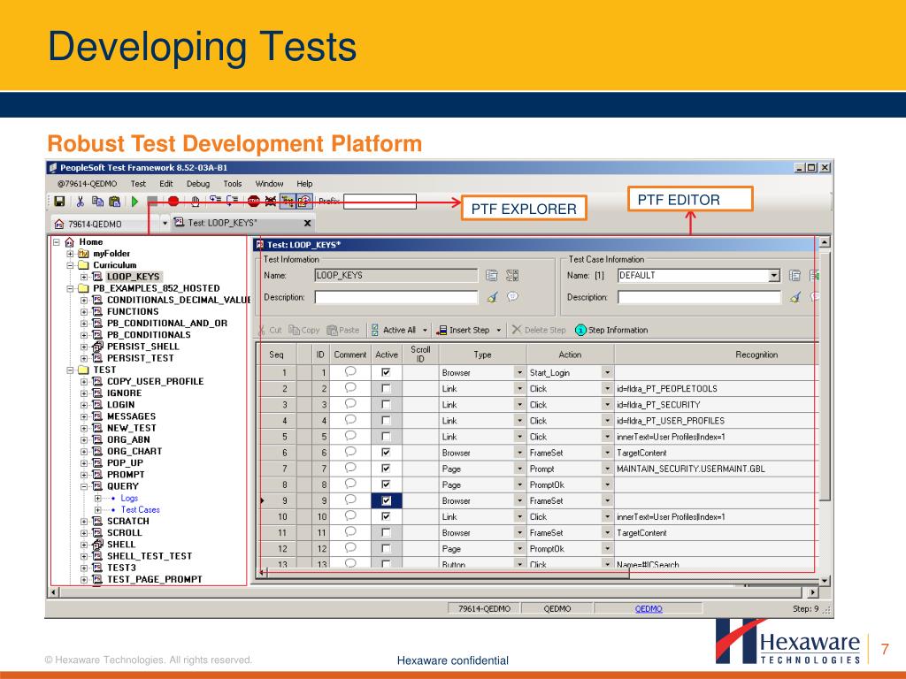The width and height of the screenshot is (906, 679).
Task: Open the Active All dropdown arrow
Action: click(x=425, y=331)
